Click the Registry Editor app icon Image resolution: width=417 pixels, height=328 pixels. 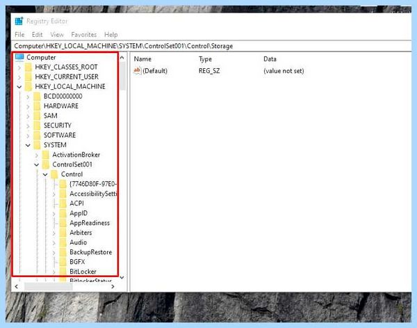19,21
